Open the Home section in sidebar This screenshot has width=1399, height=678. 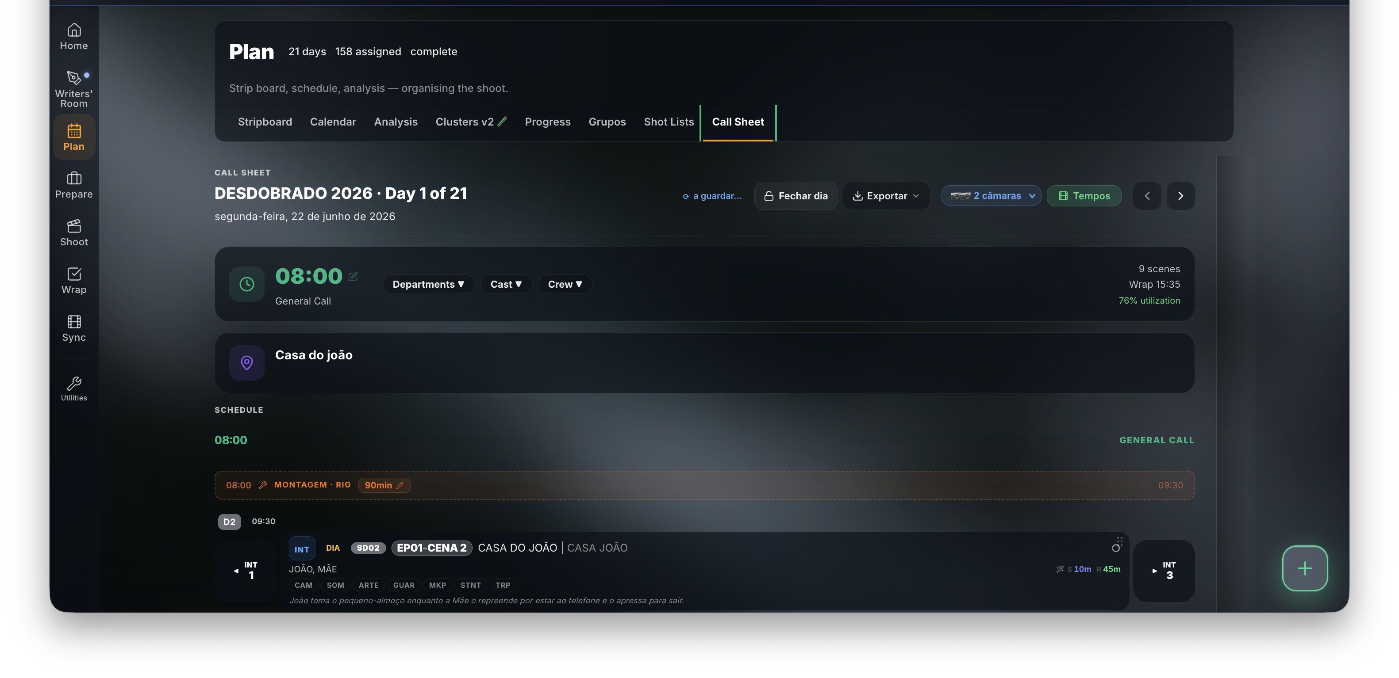(74, 37)
